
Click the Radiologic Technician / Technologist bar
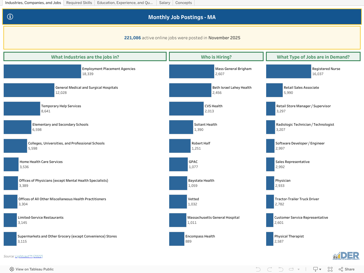(x=271, y=127)
